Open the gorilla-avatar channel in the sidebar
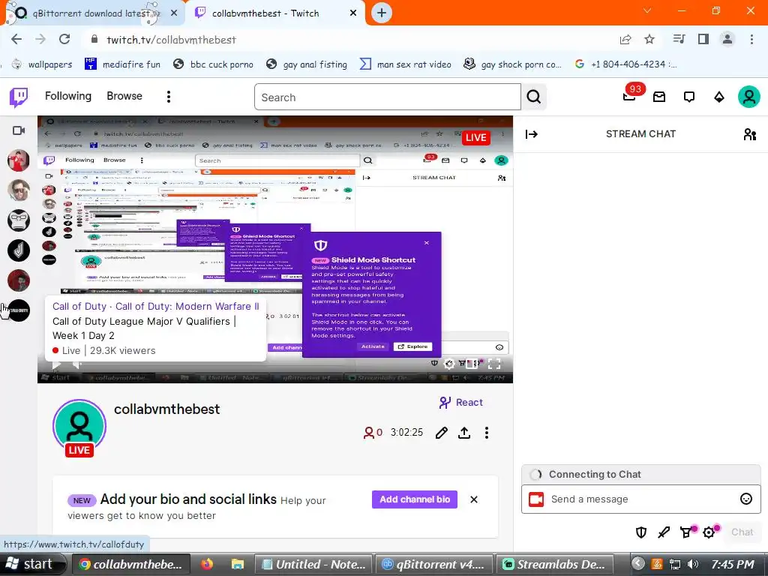Image resolution: width=768 pixels, height=576 pixels. (19, 220)
